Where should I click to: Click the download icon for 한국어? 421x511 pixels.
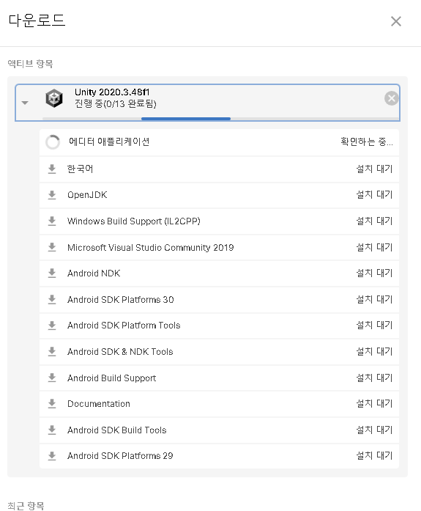(x=52, y=169)
